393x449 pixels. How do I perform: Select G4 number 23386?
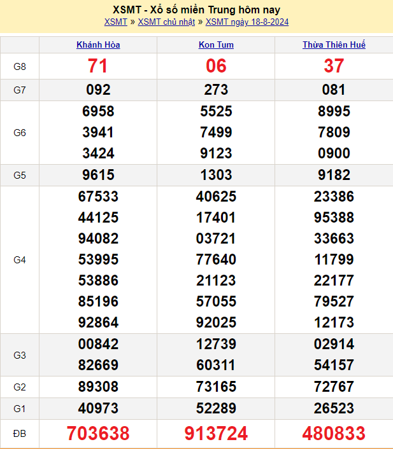coord(334,197)
